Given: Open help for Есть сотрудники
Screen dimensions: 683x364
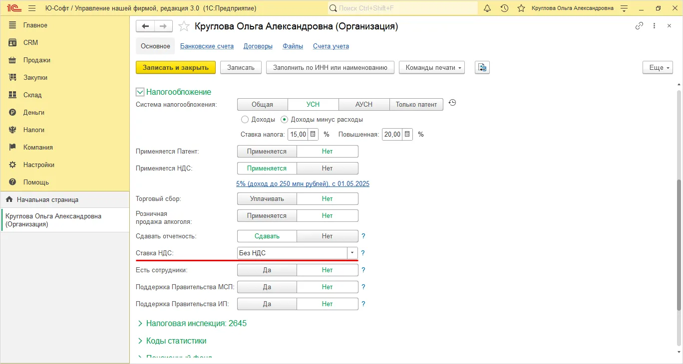Looking at the screenshot, I should click(363, 270).
